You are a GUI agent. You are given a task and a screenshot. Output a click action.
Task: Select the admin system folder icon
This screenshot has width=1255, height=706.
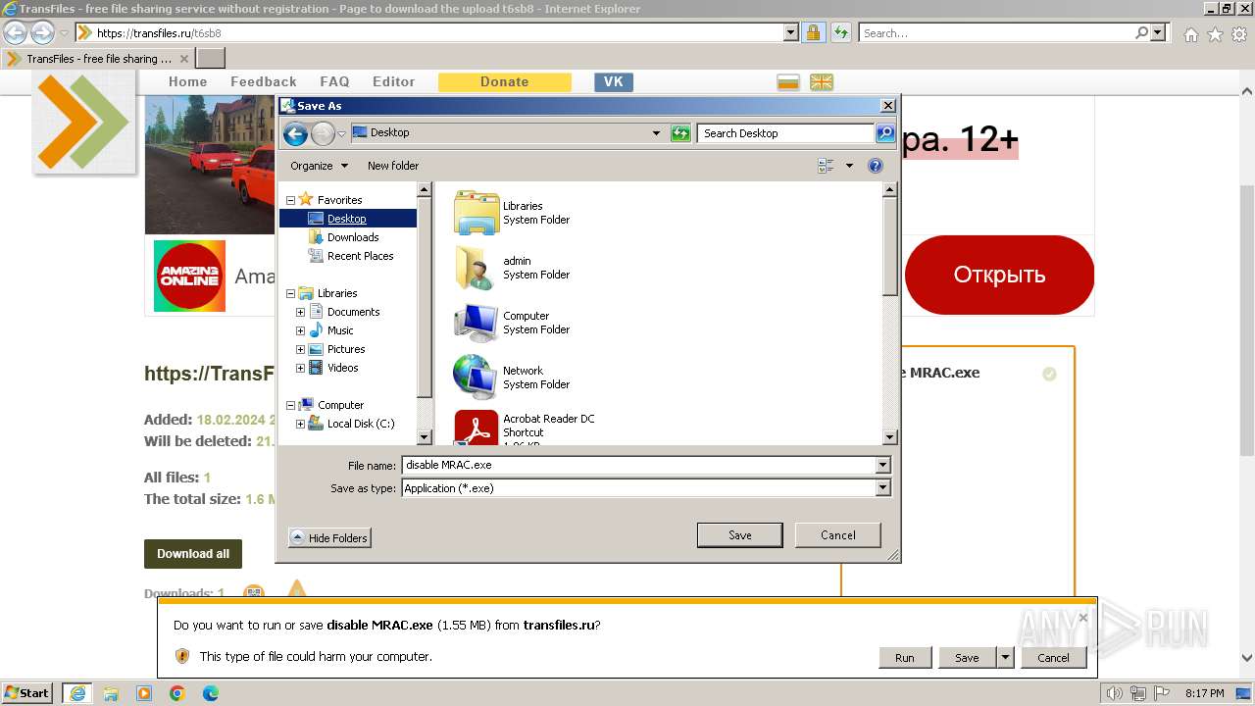[477, 268]
